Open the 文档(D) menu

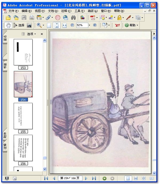[x=53, y=11]
